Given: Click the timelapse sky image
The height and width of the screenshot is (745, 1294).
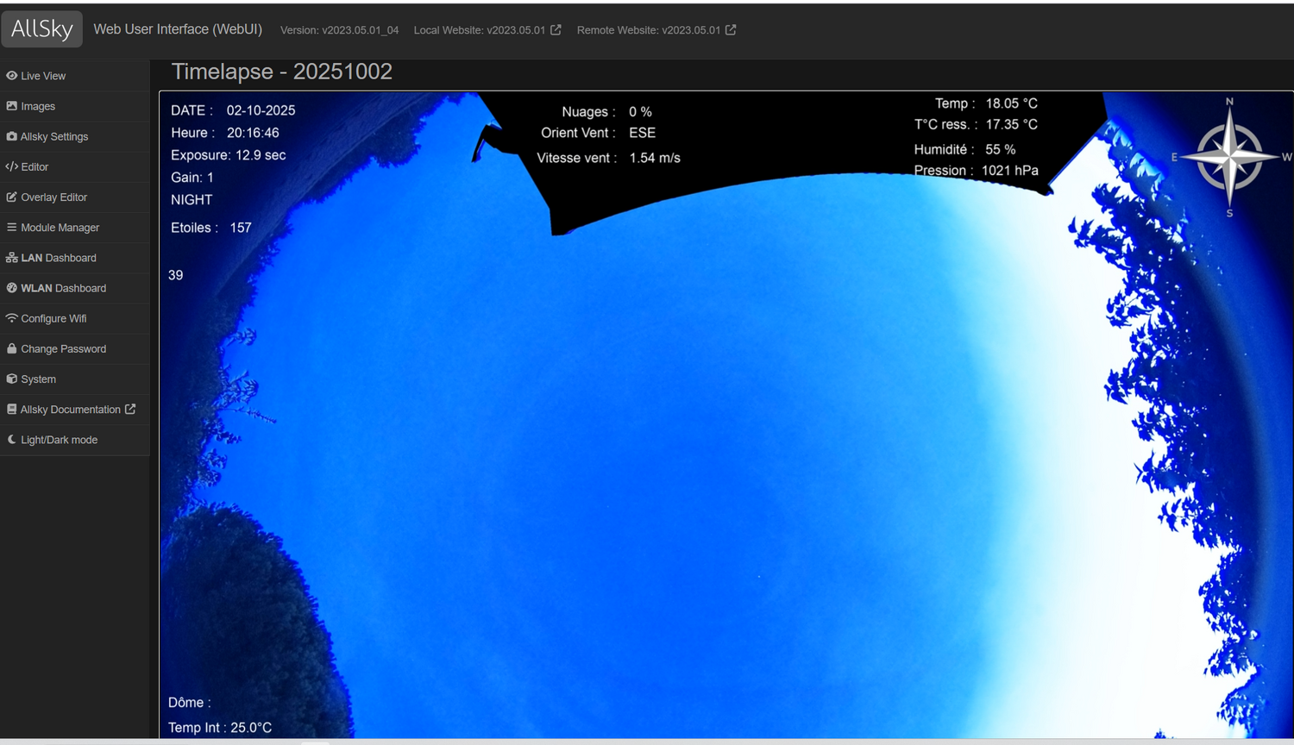Looking at the screenshot, I should point(726,415).
